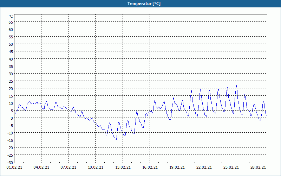
Task: Select the y-axis label 50
Action: 11,44
